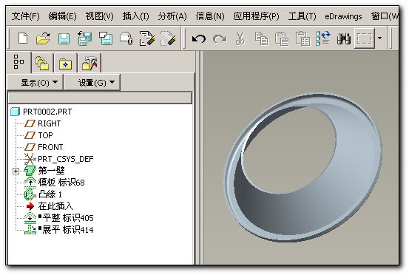Click the Save floppy disk icon
Image resolution: width=409 pixels, height=275 pixels.
[64, 38]
